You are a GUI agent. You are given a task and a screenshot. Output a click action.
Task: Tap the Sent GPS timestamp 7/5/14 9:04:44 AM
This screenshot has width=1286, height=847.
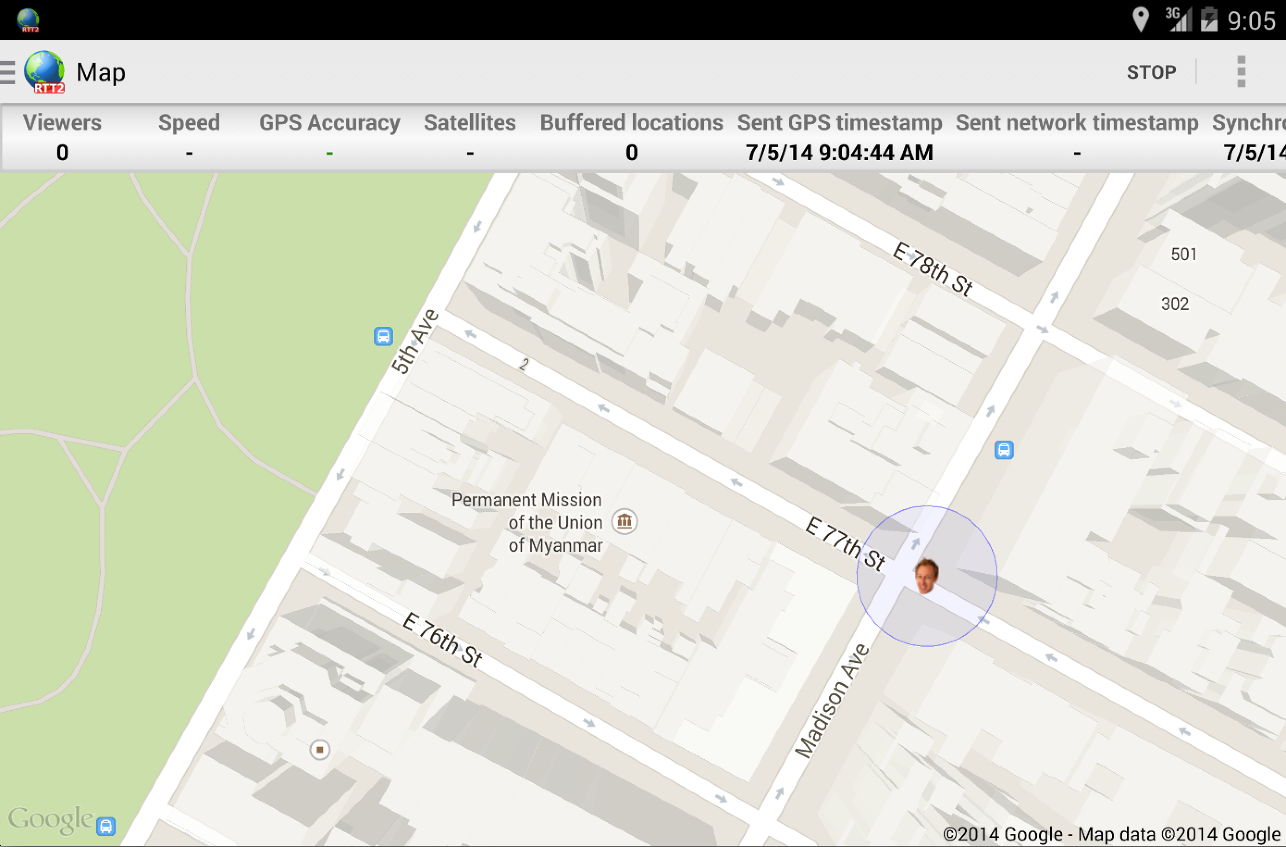pyautogui.click(x=839, y=152)
